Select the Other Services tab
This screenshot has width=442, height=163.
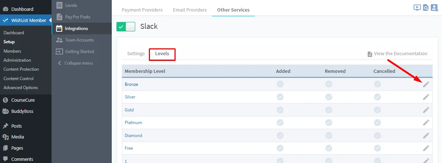coord(233,10)
